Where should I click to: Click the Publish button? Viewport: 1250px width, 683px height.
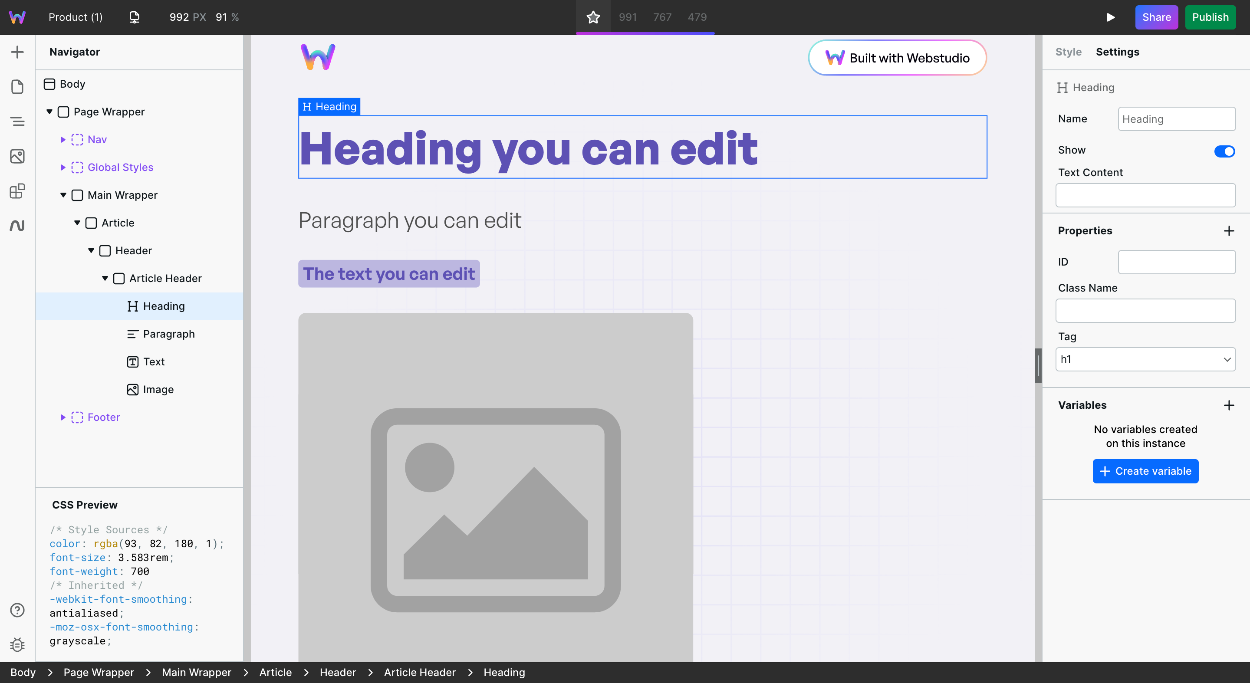[1210, 17]
